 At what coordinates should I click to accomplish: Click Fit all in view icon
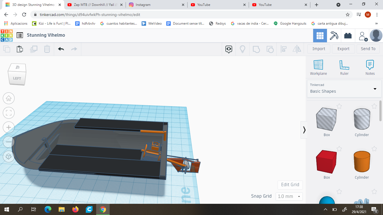point(9,113)
